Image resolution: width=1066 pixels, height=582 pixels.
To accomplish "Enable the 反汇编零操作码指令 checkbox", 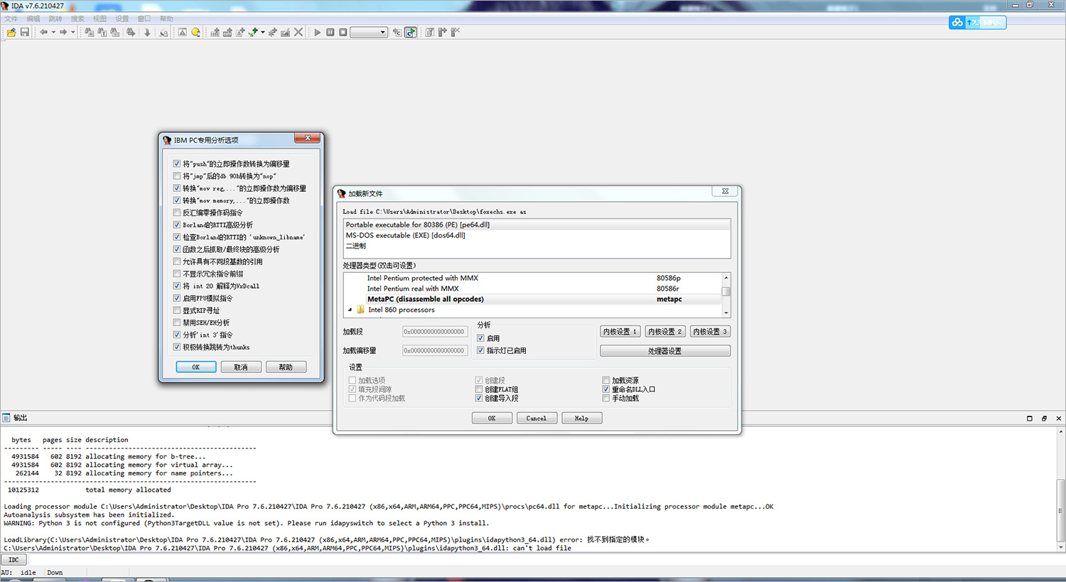I will [177, 212].
